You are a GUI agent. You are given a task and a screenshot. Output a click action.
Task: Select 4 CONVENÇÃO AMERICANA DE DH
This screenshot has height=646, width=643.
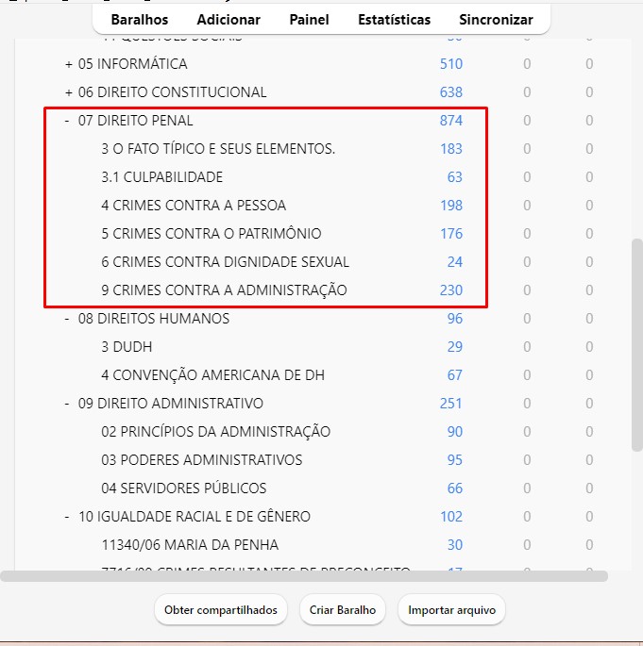(x=212, y=375)
